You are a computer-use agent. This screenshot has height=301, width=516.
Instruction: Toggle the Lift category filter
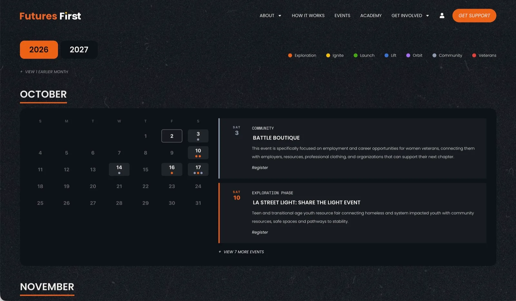(x=390, y=55)
